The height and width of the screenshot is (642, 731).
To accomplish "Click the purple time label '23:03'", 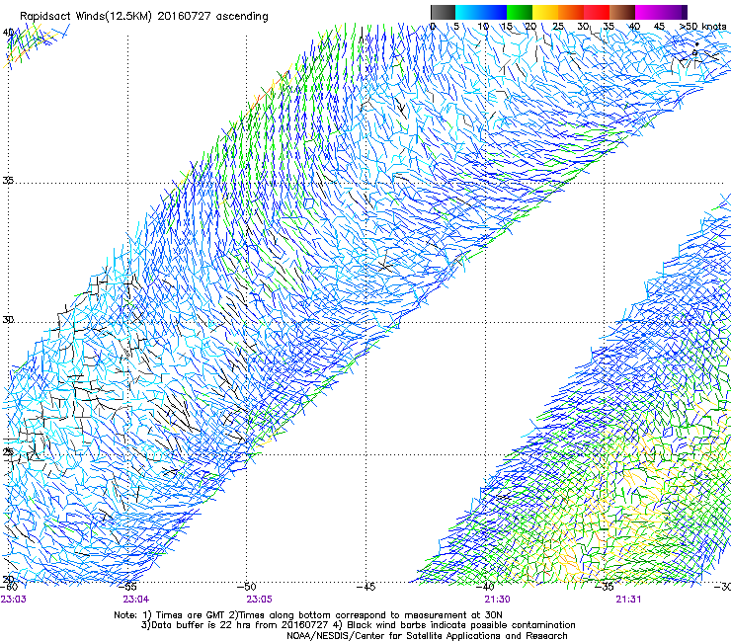I will point(13,600).
